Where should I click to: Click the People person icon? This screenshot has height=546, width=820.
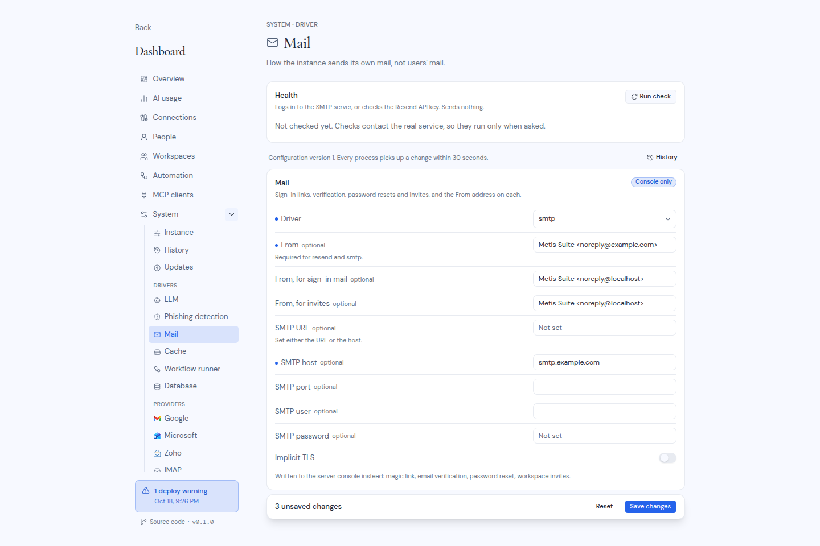point(144,137)
